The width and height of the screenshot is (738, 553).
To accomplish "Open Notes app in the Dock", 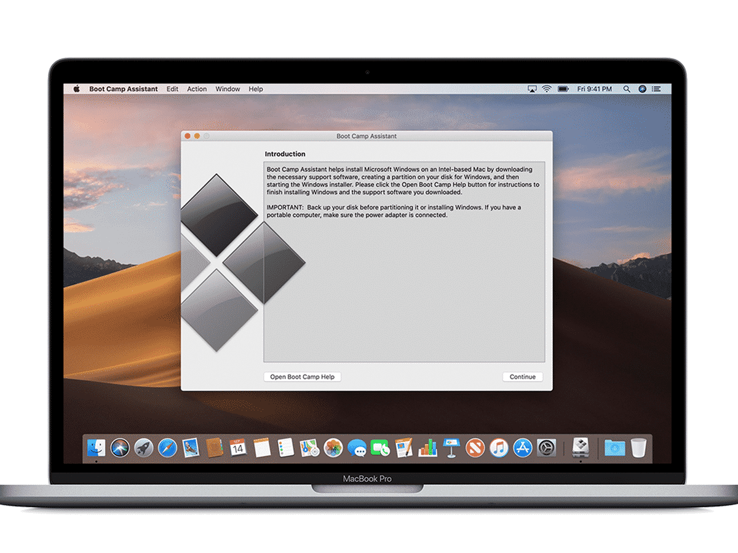I will [x=262, y=448].
